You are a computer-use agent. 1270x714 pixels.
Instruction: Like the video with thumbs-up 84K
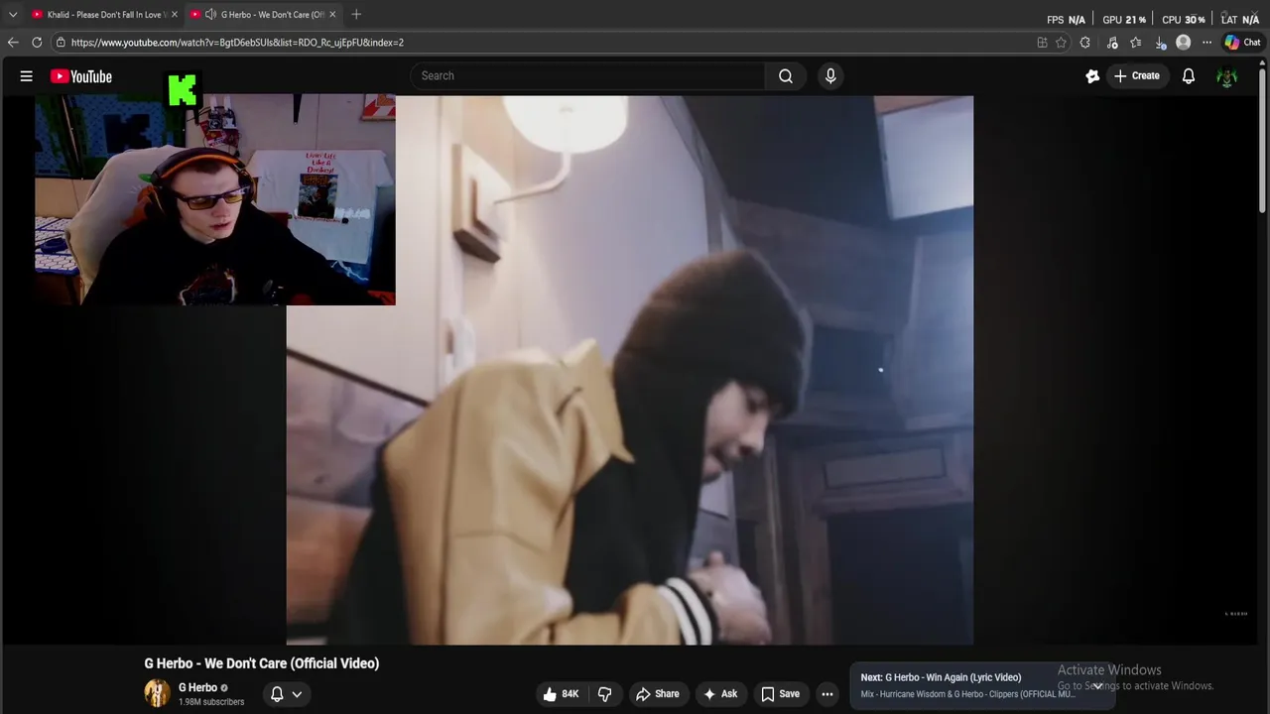coord(561,694)
